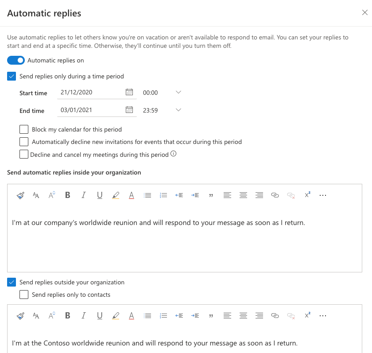
Task: Open the Start time hour dropdown
Action: click(x=178, y=92)
